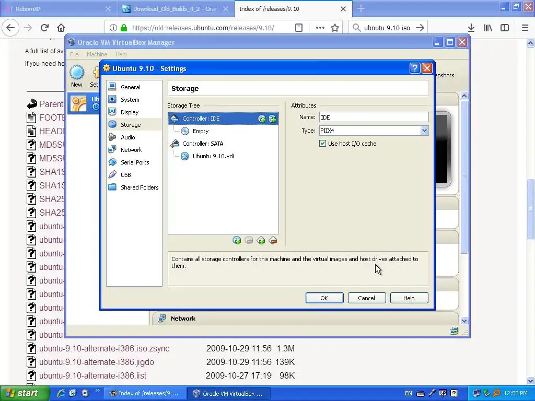The image size is (535, 401).
Task: Click the taskbar clock 12:53 PM
Action: [516, 394]
